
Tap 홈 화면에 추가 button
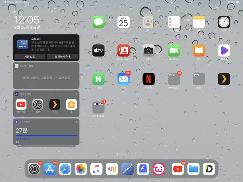click(x=62, y=56)
